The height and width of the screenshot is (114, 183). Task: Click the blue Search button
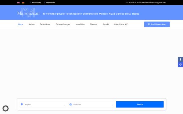click(x=140, y=104)
